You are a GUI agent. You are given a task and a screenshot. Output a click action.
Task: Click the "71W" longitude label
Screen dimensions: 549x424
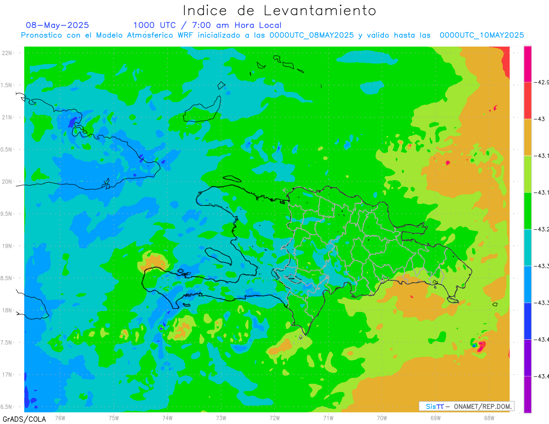(328, 418)
